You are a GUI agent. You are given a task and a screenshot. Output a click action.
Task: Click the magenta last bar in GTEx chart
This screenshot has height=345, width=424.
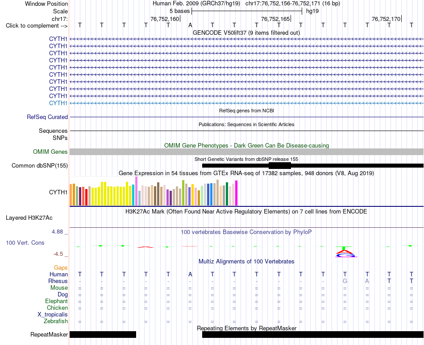tap(237, 193)
